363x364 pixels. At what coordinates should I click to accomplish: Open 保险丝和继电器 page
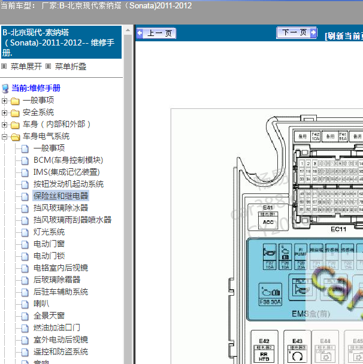[x=60, y=196]
